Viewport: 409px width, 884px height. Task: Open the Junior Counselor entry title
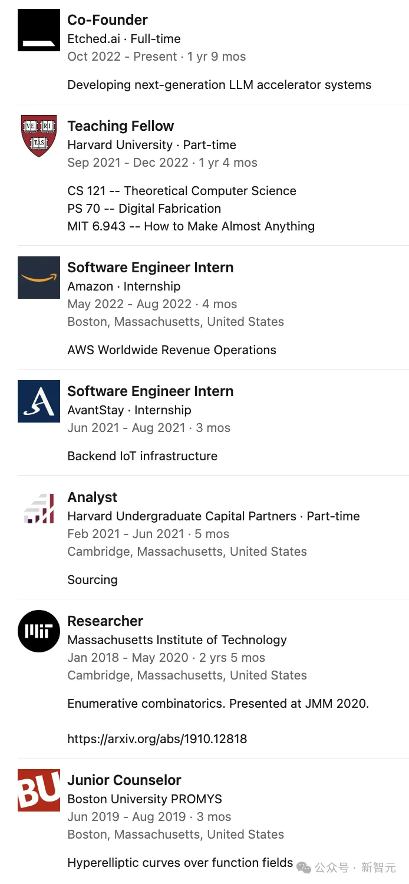(x=124, y=780)
